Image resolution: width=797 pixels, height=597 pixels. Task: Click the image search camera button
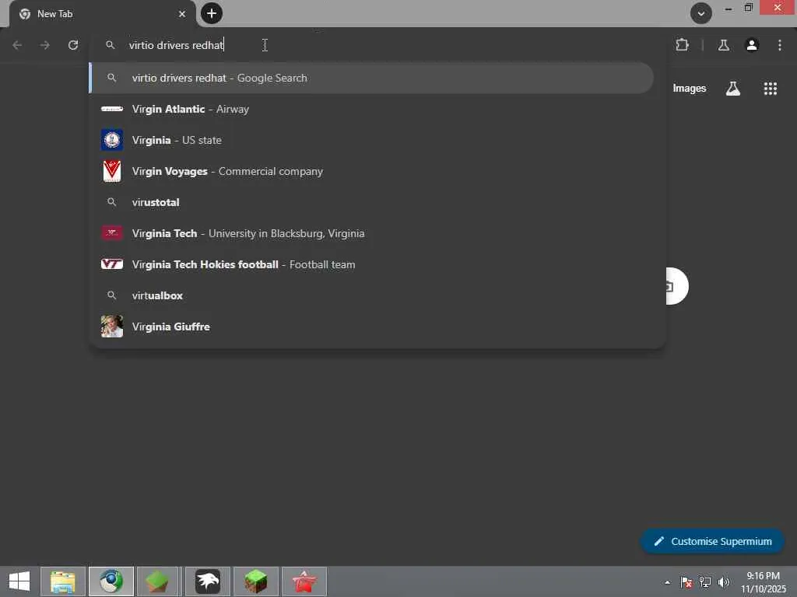tap(676, 286)
